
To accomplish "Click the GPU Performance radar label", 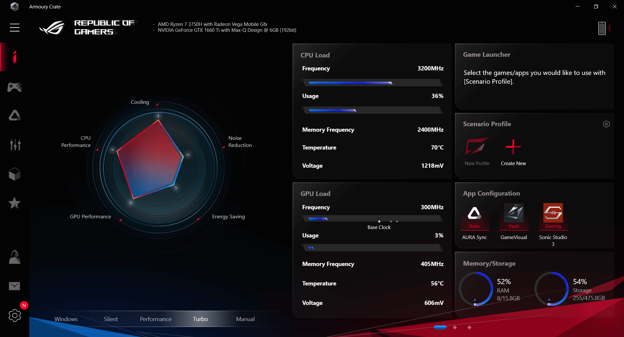I will [x=90, y=216].
